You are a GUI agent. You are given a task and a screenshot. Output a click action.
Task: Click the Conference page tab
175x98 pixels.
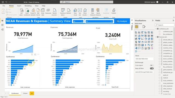pyautogui.click(x=15, y=93)
